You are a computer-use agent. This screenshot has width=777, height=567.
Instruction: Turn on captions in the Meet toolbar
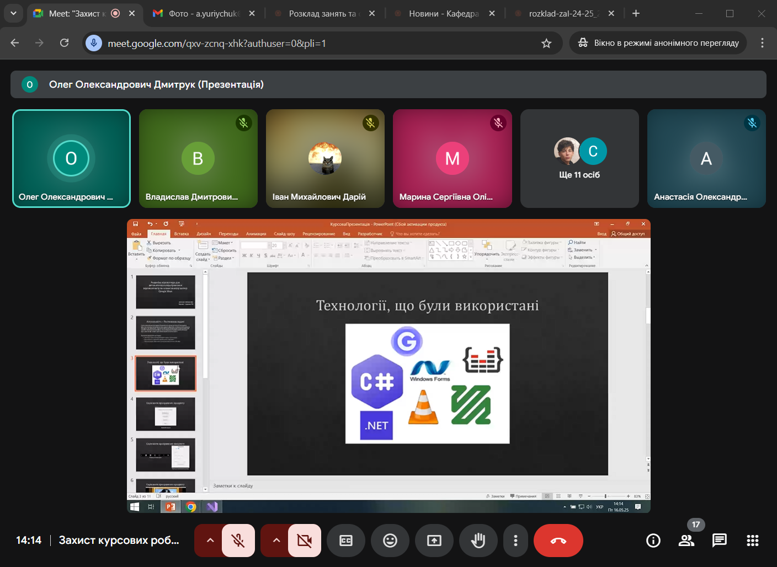point(346,541)
